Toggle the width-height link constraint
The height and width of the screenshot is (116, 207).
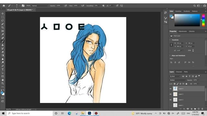[171, 45]
